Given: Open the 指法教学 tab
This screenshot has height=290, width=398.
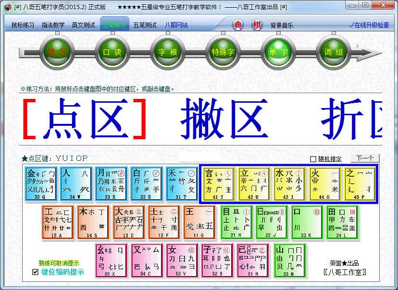Looking at the screenshot, I should (x=53, y=25).
